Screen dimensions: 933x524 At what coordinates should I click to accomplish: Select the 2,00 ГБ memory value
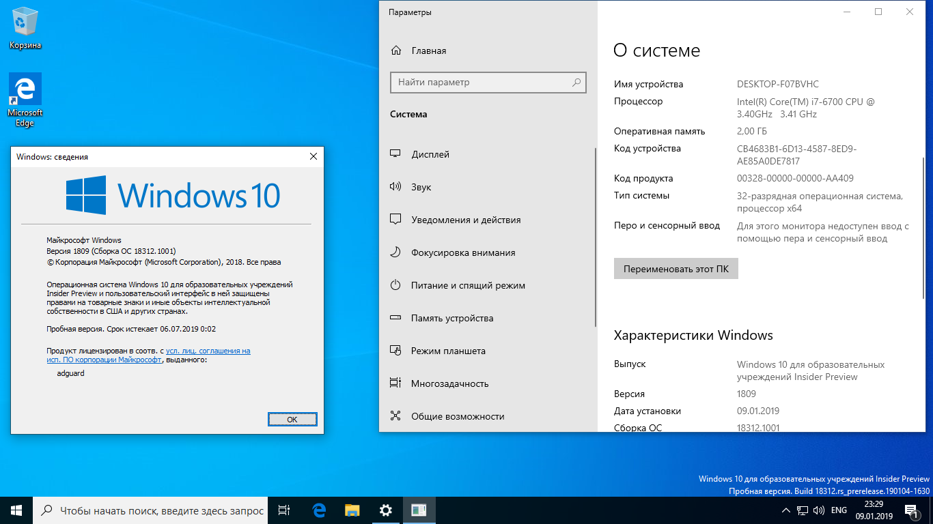752,132
